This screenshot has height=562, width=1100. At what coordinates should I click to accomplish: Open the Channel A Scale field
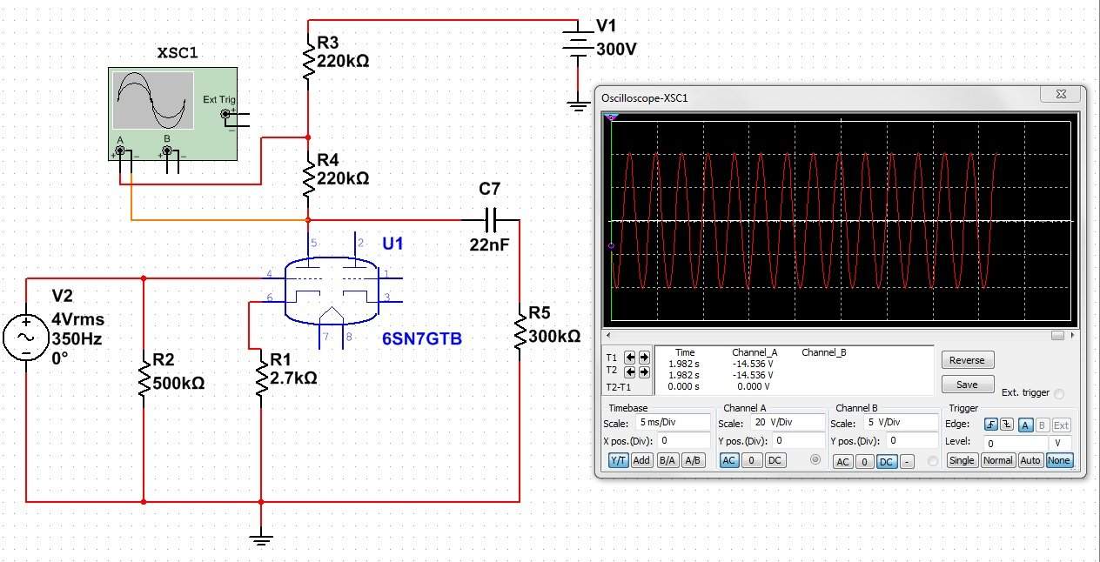[x=788, y=422]
